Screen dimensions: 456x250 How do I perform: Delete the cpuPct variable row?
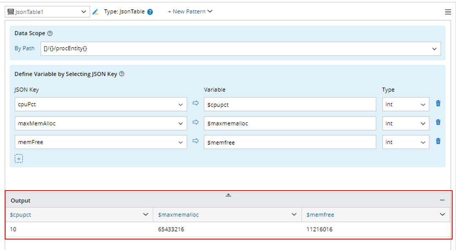pyautogui.click(x=438, y=104)
